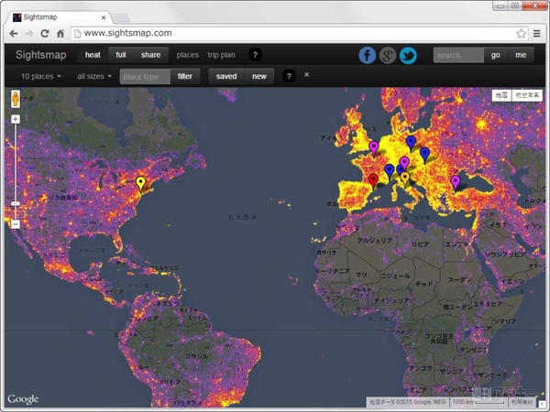
Task: Switch to the 地図 map view
Action: click(x=500, y=94)
